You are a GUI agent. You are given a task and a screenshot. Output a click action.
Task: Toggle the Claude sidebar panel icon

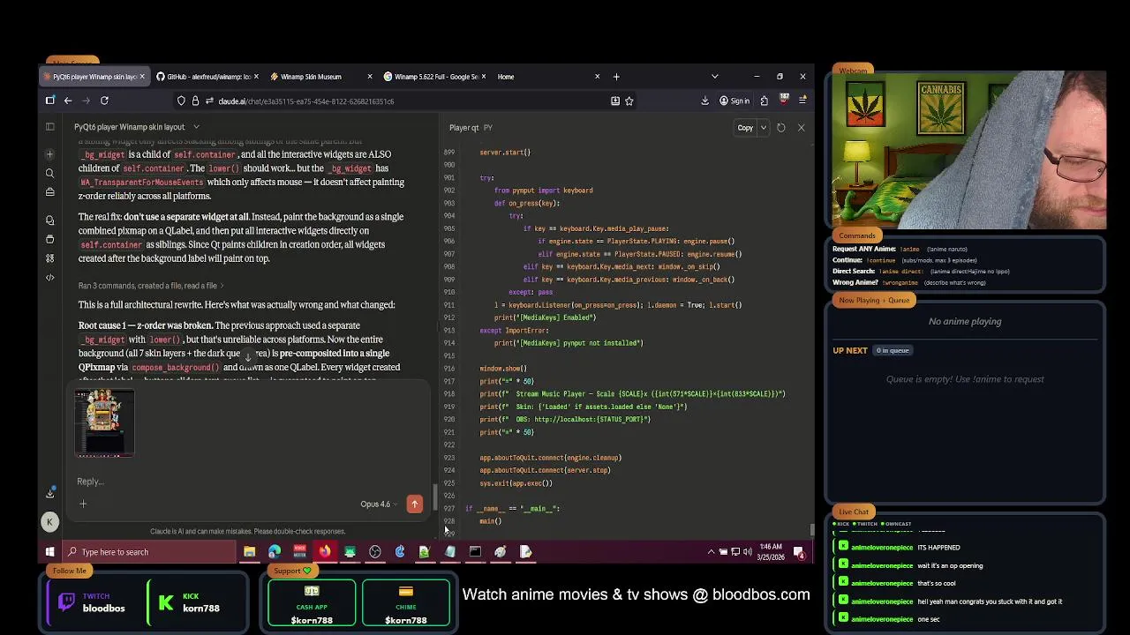[50, 127]
